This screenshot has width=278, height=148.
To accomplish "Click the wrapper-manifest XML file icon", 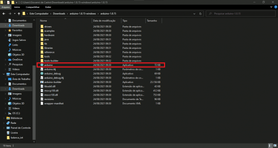I will (x=42, y=104).
